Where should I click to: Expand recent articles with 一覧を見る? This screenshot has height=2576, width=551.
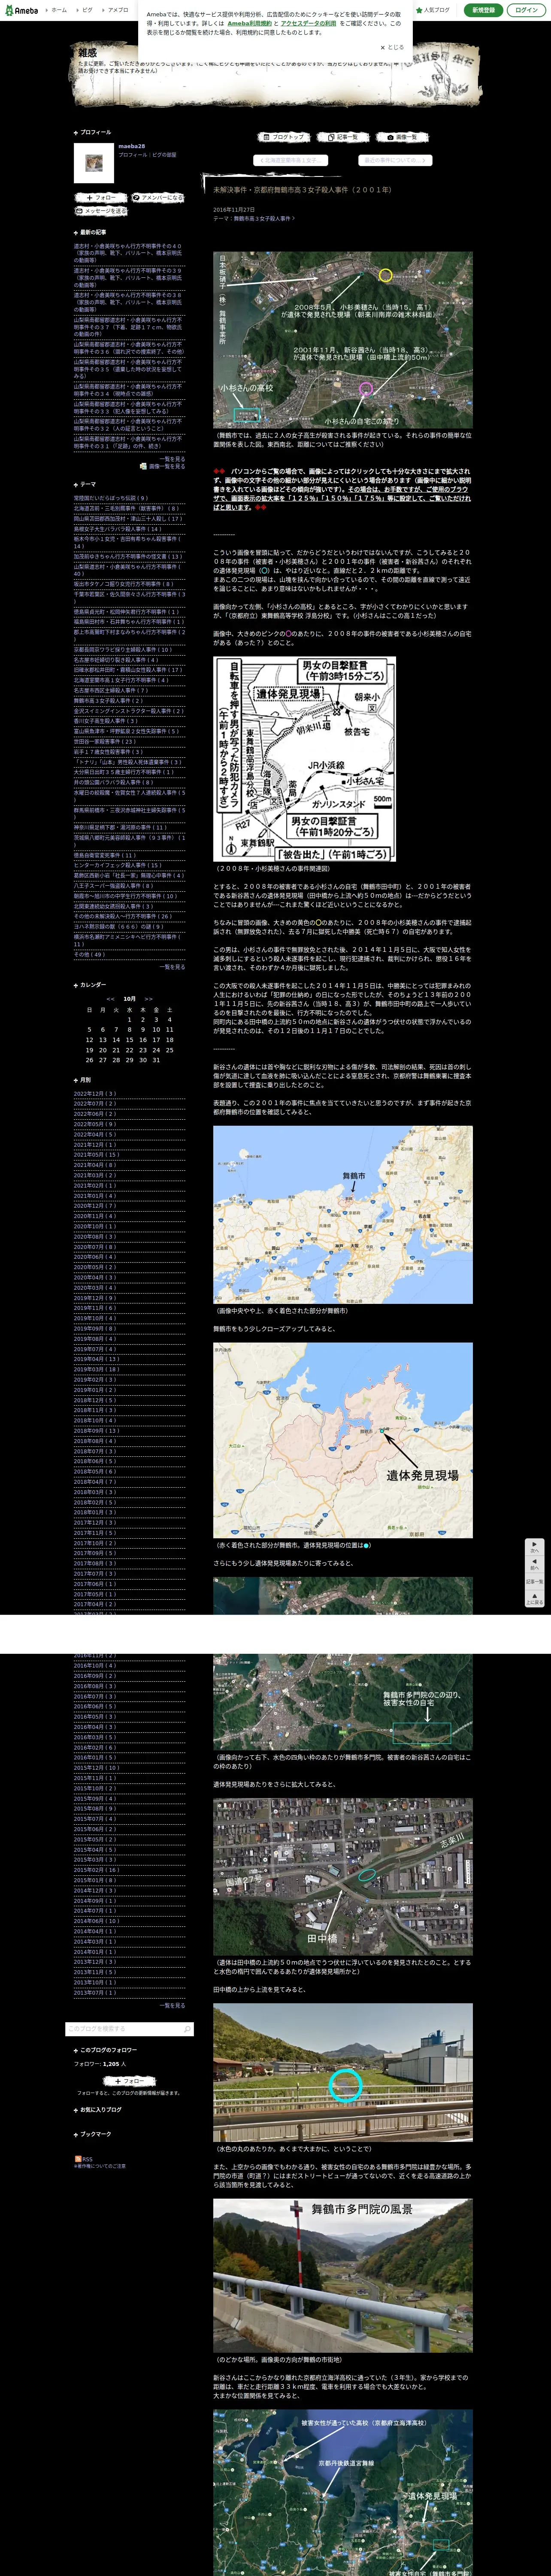click(x=172, y=458)
